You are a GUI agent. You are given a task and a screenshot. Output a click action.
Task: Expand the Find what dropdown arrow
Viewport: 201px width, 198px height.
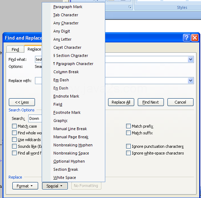point(191,59)
